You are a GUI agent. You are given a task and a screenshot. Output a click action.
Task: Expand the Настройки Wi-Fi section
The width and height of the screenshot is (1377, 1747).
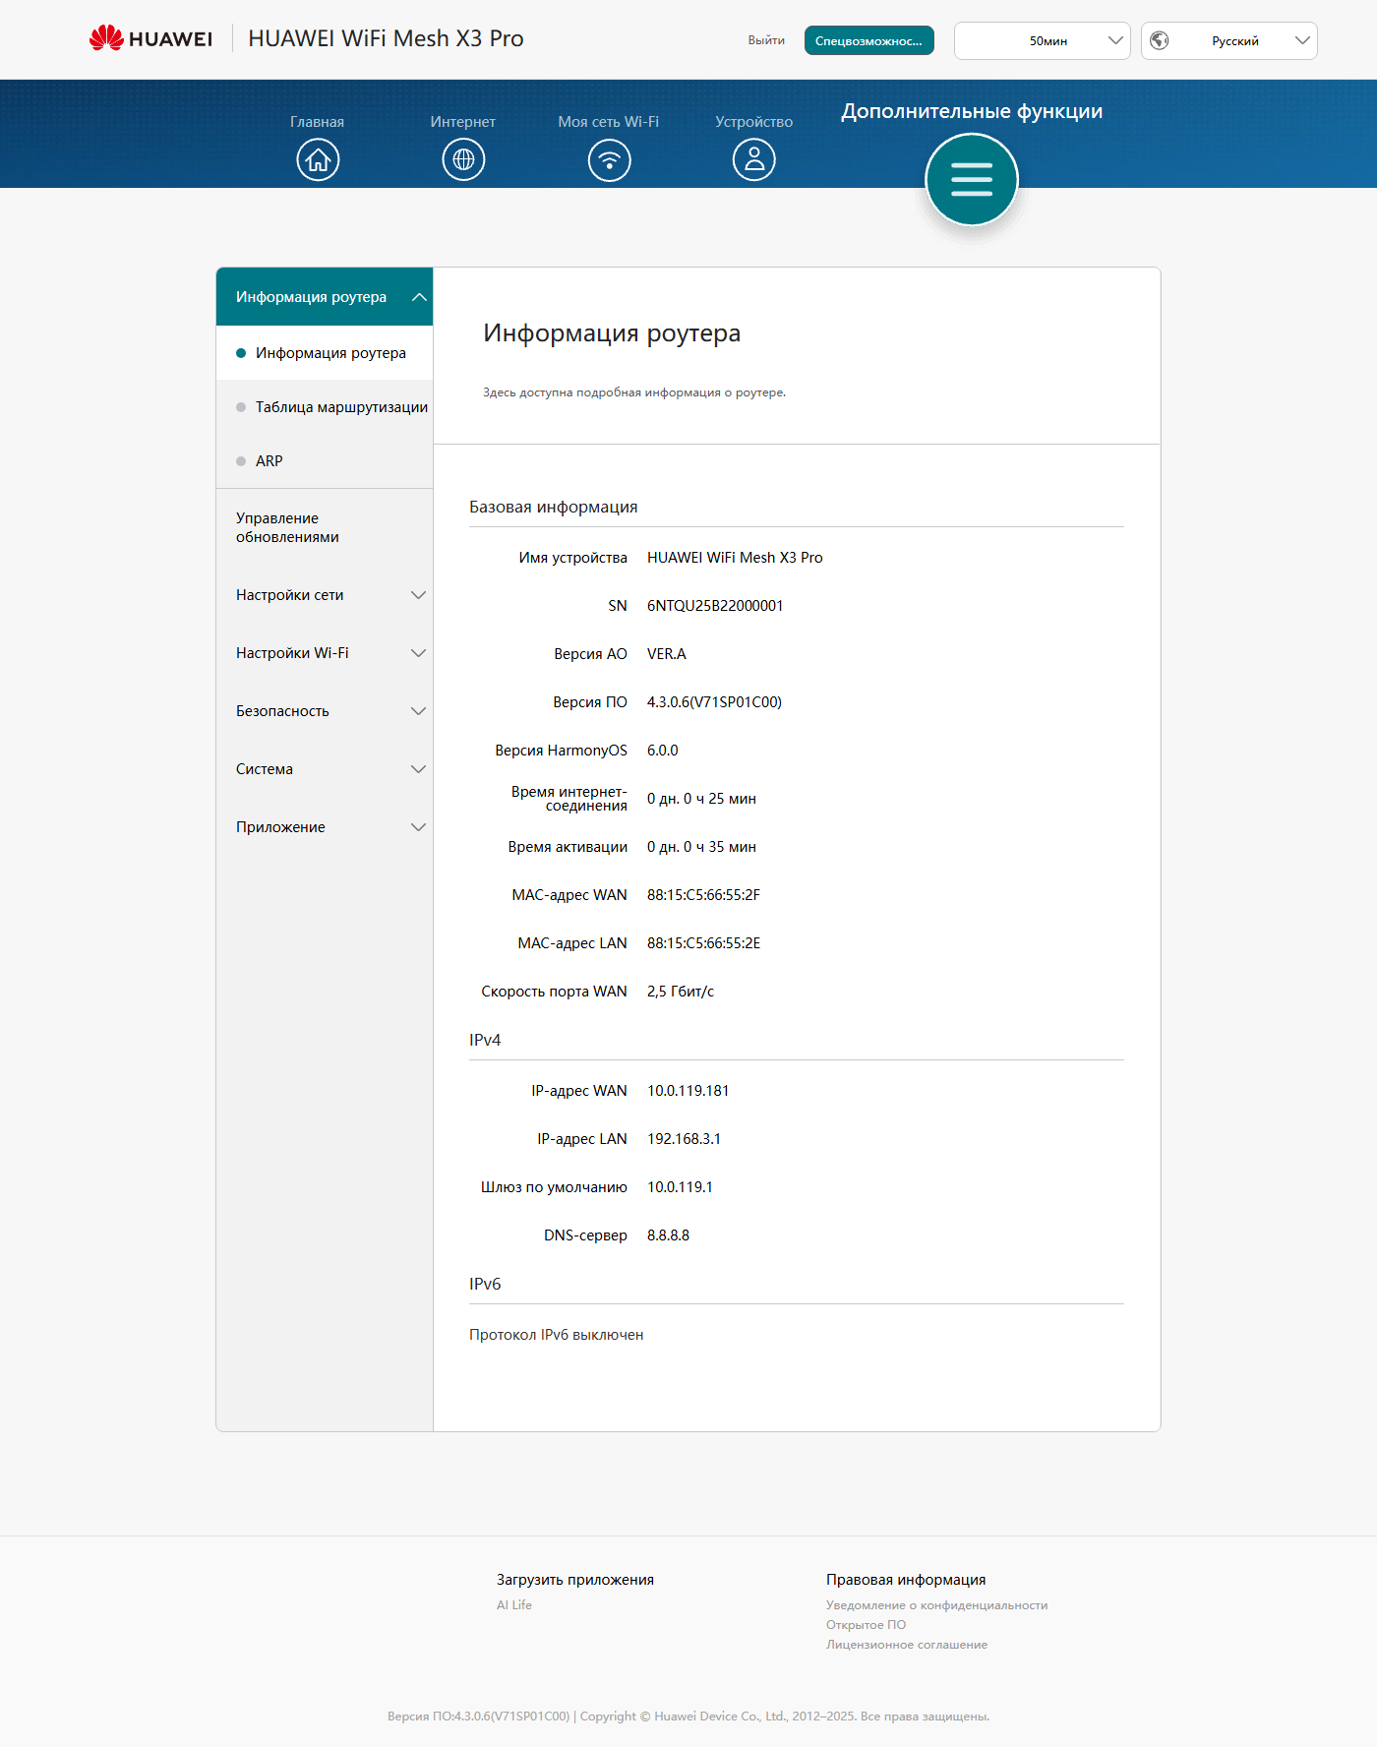(325, 653)
